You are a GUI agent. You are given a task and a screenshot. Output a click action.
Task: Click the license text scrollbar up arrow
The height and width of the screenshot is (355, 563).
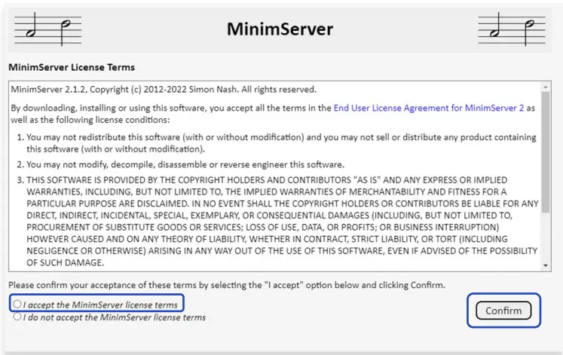coord(546,87)
